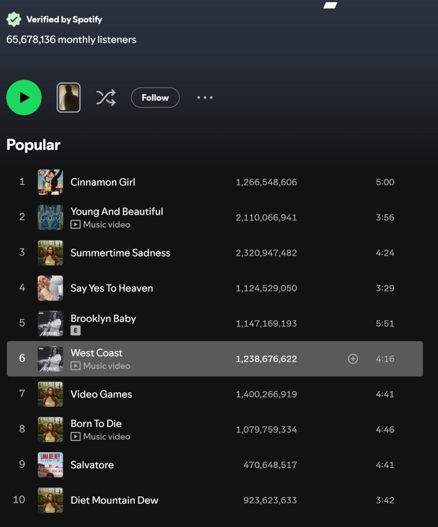The image size is (438, 527).
Task: Click the 4:16 duration of West Coast
Action: click(x=385, y=358)
